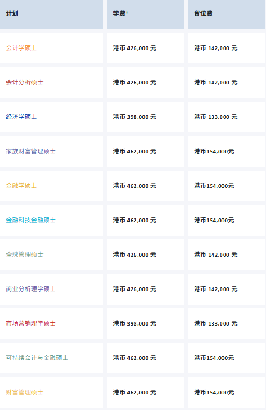Click the 学费* column header
The height and width of the screenshot is (410, 266).
[x=146, y=14]
